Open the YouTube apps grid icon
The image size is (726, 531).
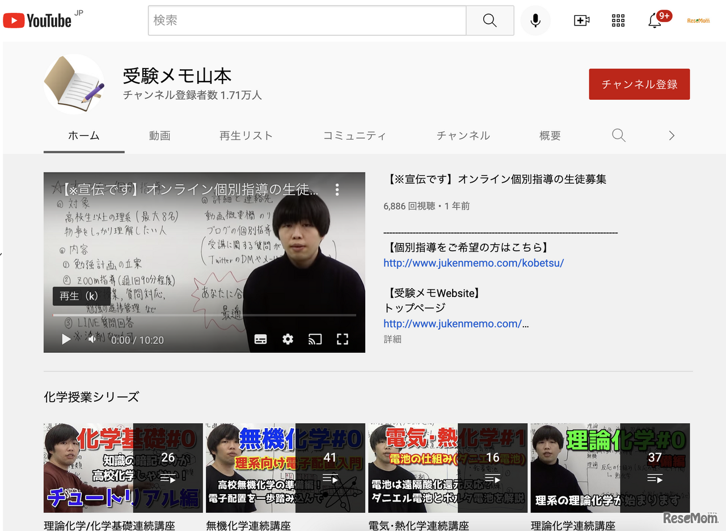[618, 21]
